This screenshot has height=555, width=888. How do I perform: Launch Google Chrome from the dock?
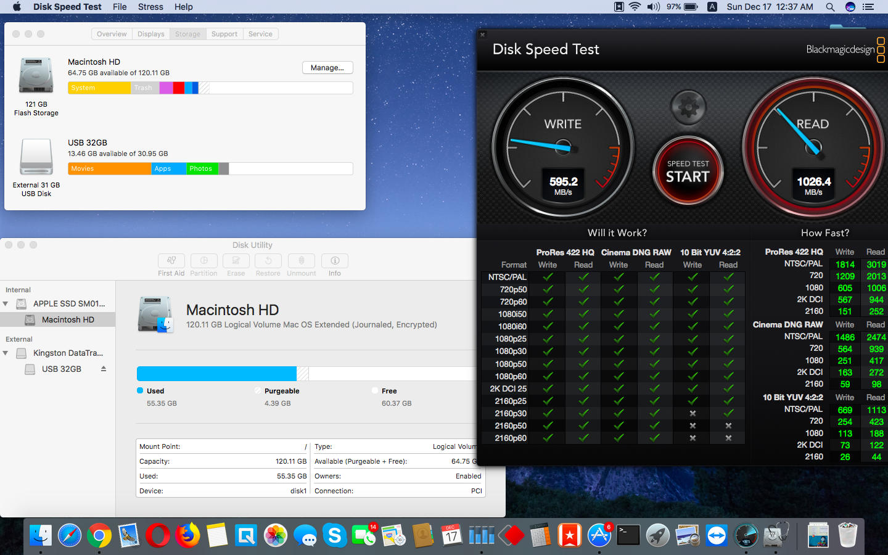coord(99,535)
